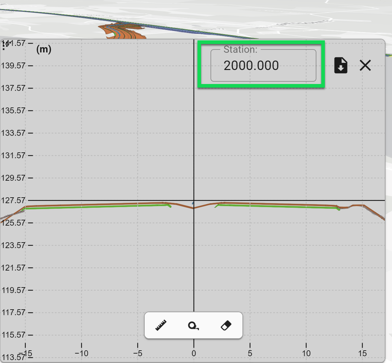Click the 0 offset axis label
Screen dimensions: 392x363
(x=194, y=353)
